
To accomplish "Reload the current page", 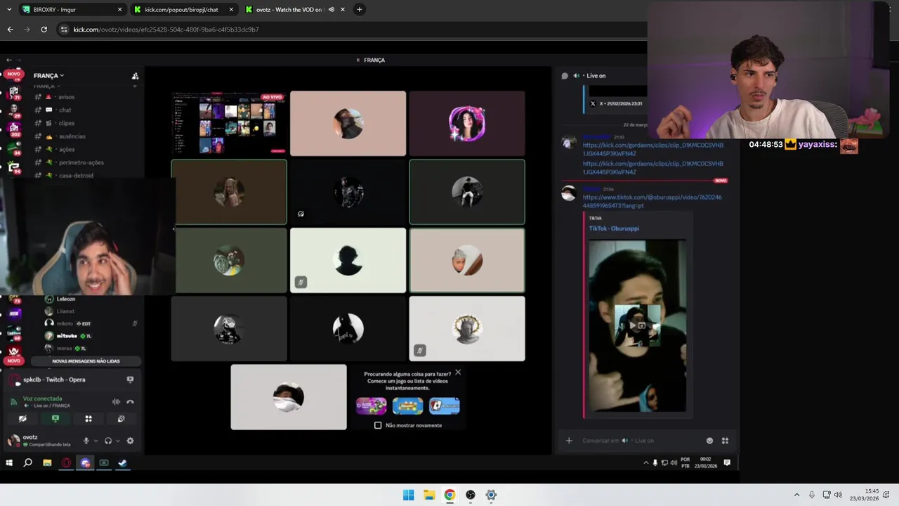I will pos(44,30).
